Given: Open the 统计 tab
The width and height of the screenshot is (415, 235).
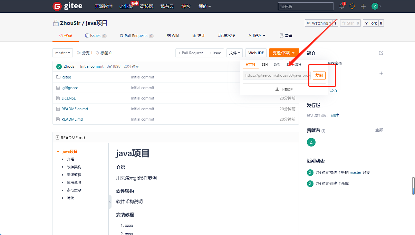Looking at the screenshot, I should pos(199,36).
